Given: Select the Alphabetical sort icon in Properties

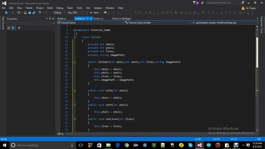Looking at the screenshot, I should click(14, 28).
